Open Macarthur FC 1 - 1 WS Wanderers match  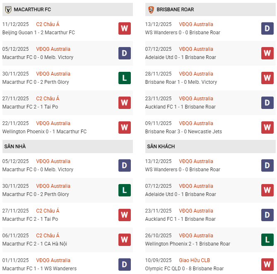(x=39, y=269)
